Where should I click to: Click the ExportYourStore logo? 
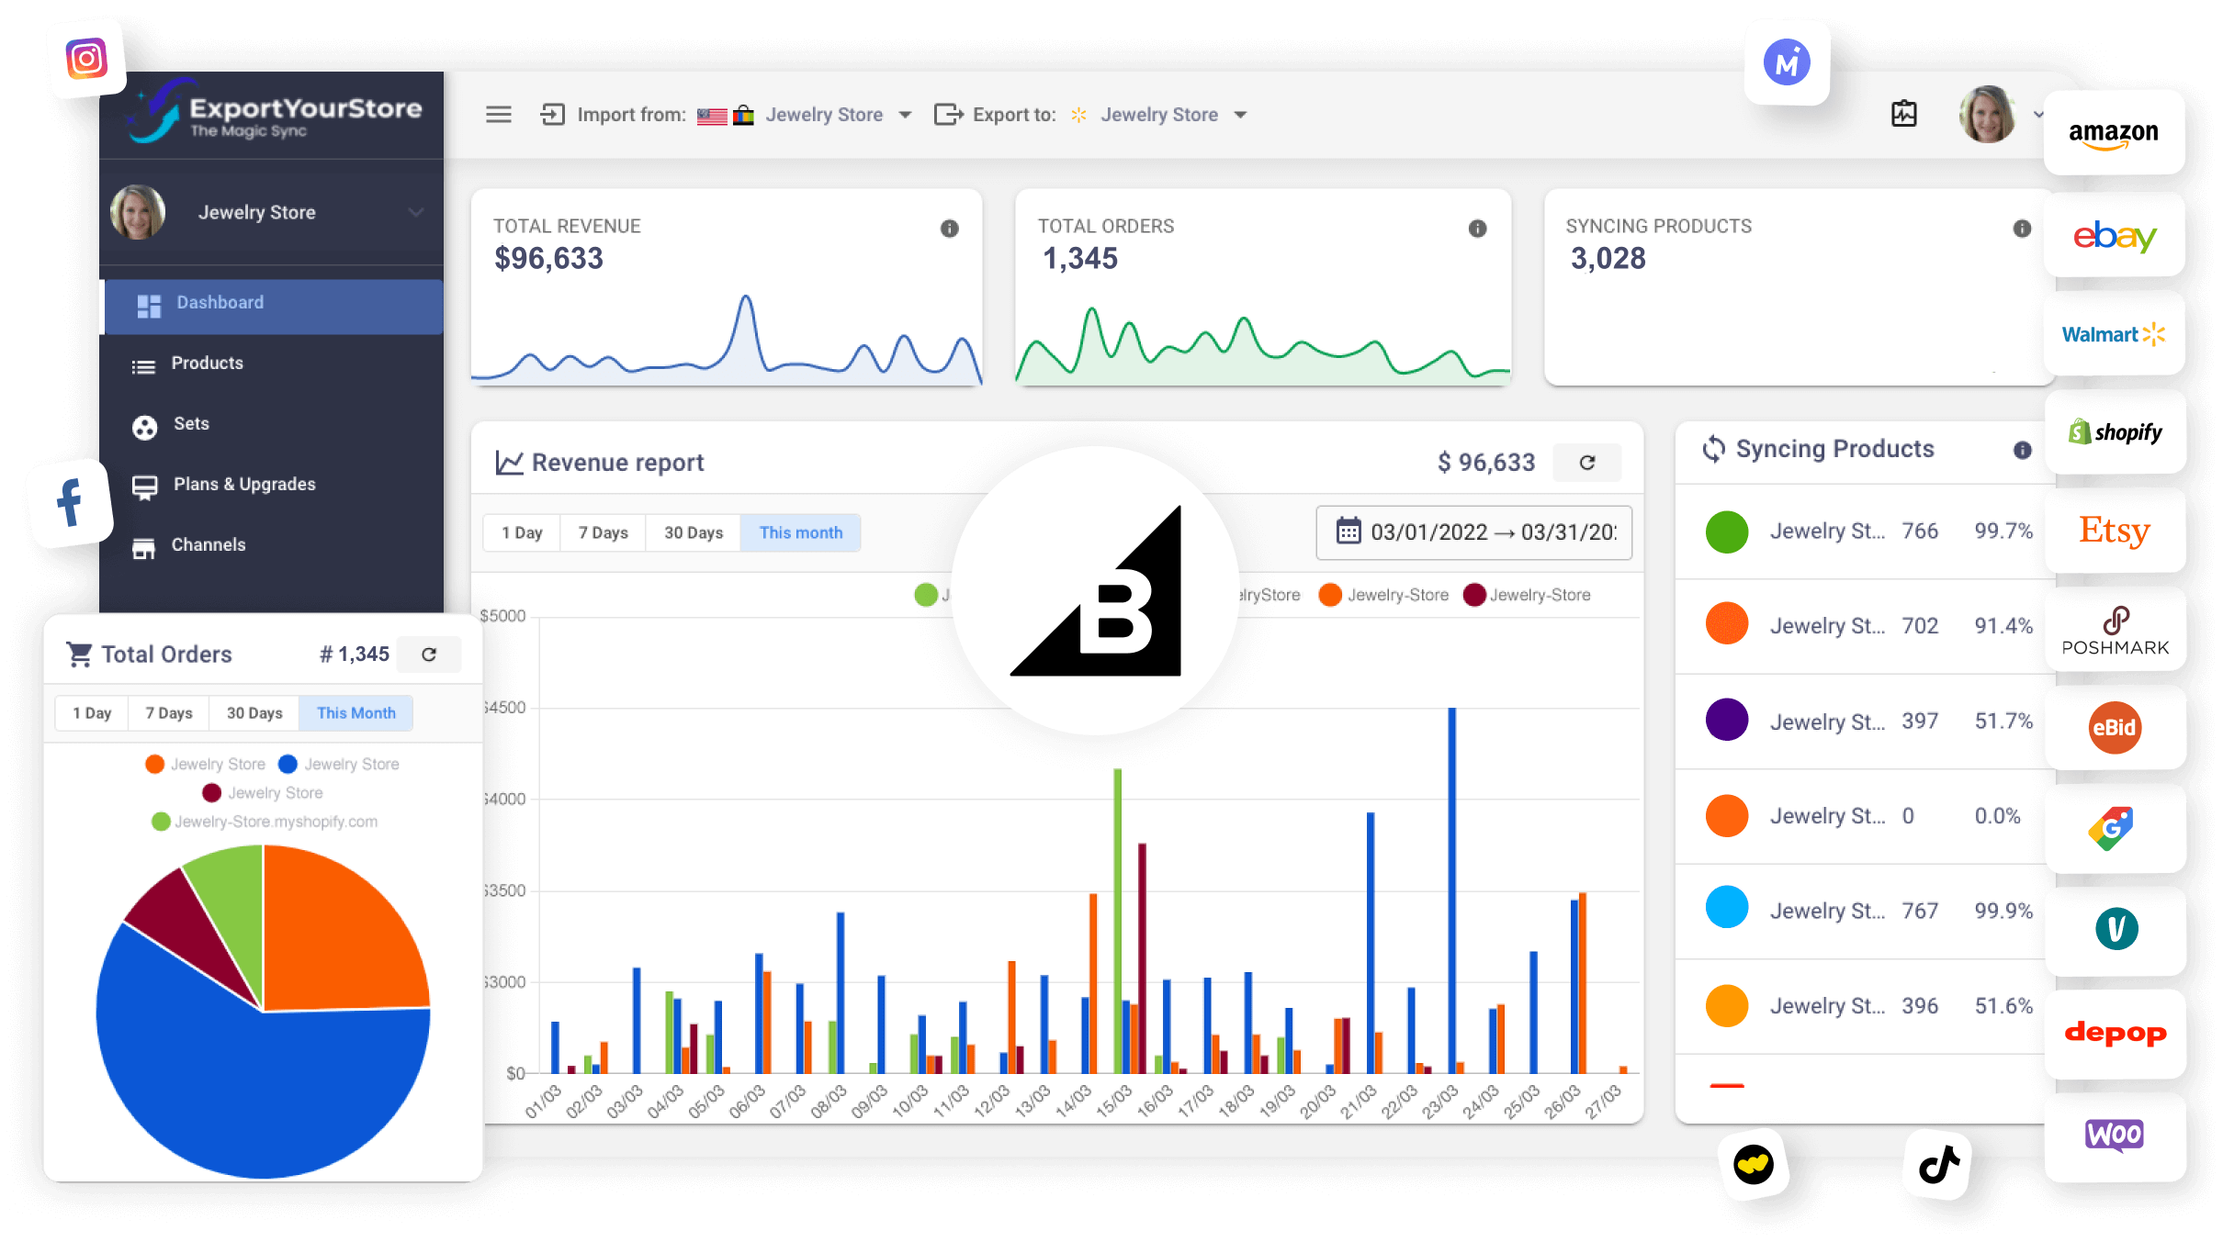[x=274, y=114]
